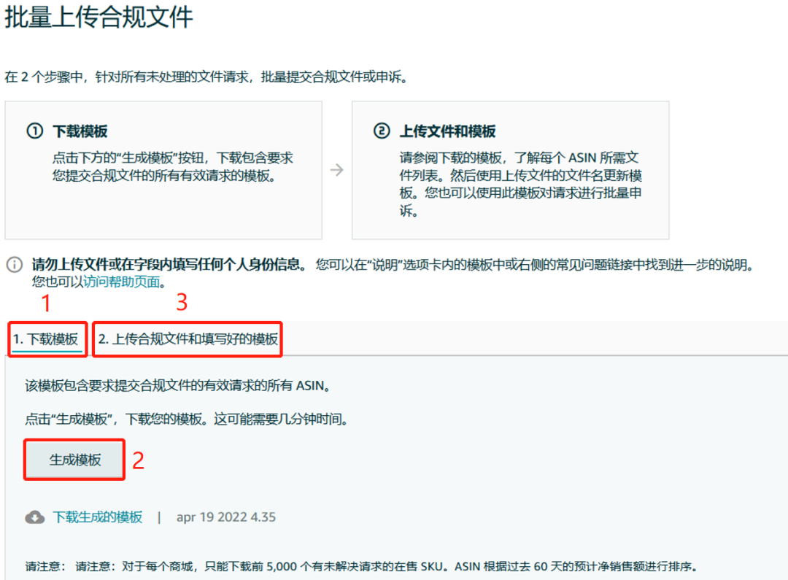Click the gray arrow icon between the two step cards
This screenshot has height=580, width=788.
(336, 169)
